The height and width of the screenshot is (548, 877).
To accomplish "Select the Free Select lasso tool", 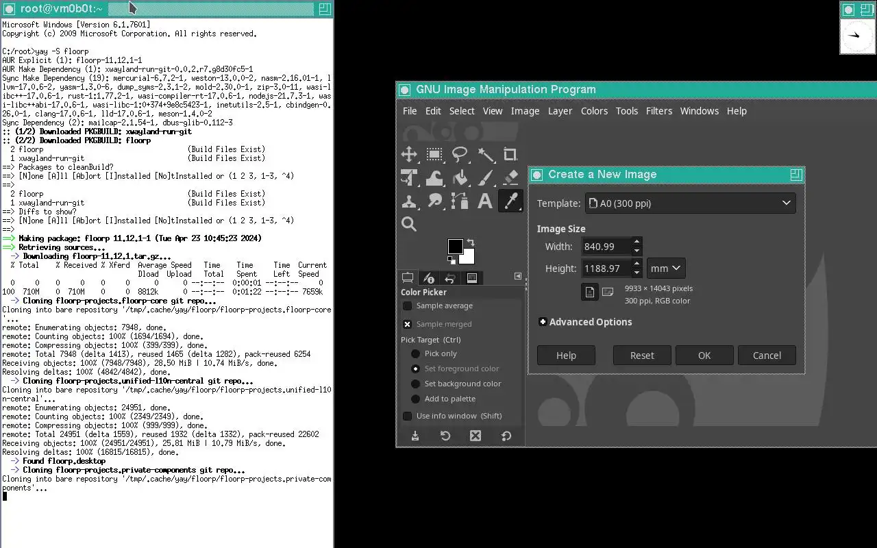I will [460, 154].
